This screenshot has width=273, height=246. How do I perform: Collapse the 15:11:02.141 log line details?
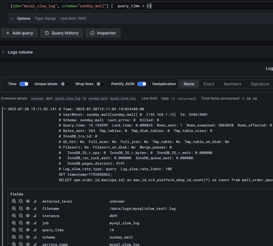click(x=5, y=109)
